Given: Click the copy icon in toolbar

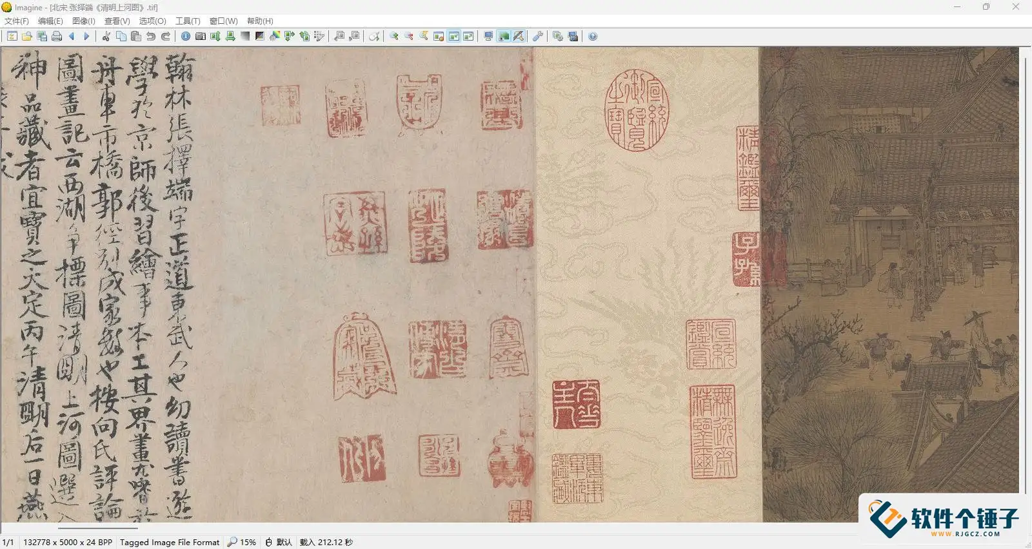Looking at the screenshot, I should click(x=121, y=36).
